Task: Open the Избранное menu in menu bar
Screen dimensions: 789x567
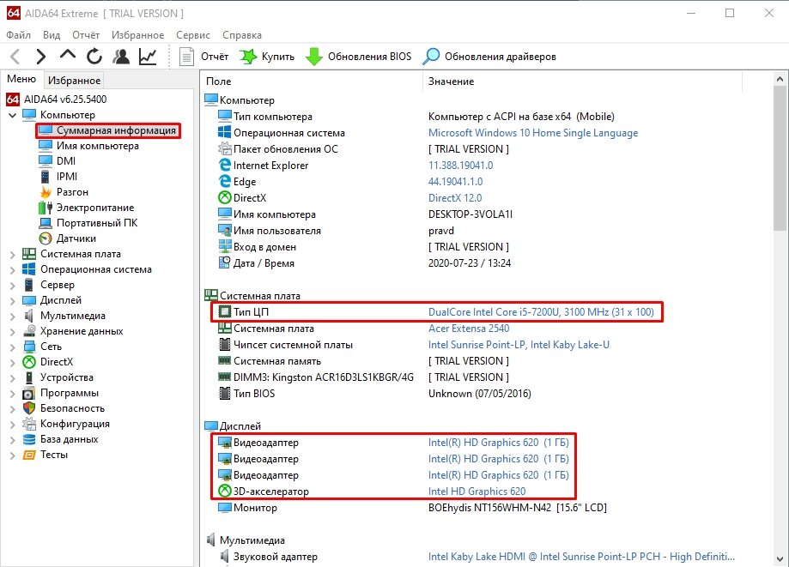Action: (x=138, y=34)
